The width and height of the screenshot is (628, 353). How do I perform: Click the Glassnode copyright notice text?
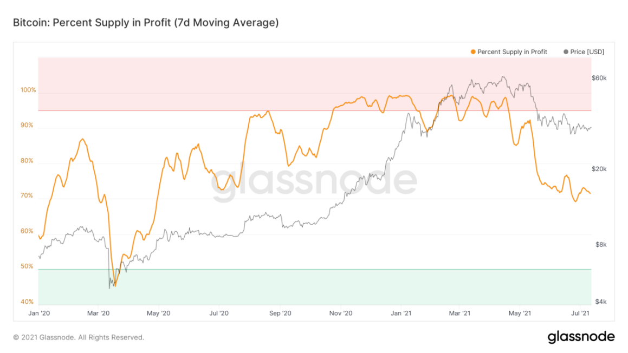pyautogui.click(x=79, y=337)
